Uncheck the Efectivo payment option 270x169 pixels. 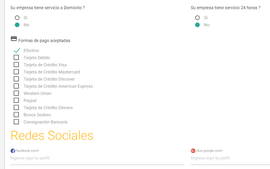point(17,50)
